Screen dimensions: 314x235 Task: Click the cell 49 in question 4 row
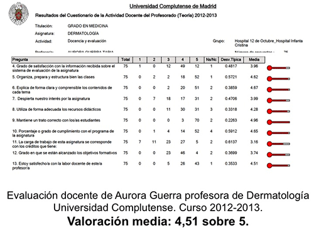[183, 66]
